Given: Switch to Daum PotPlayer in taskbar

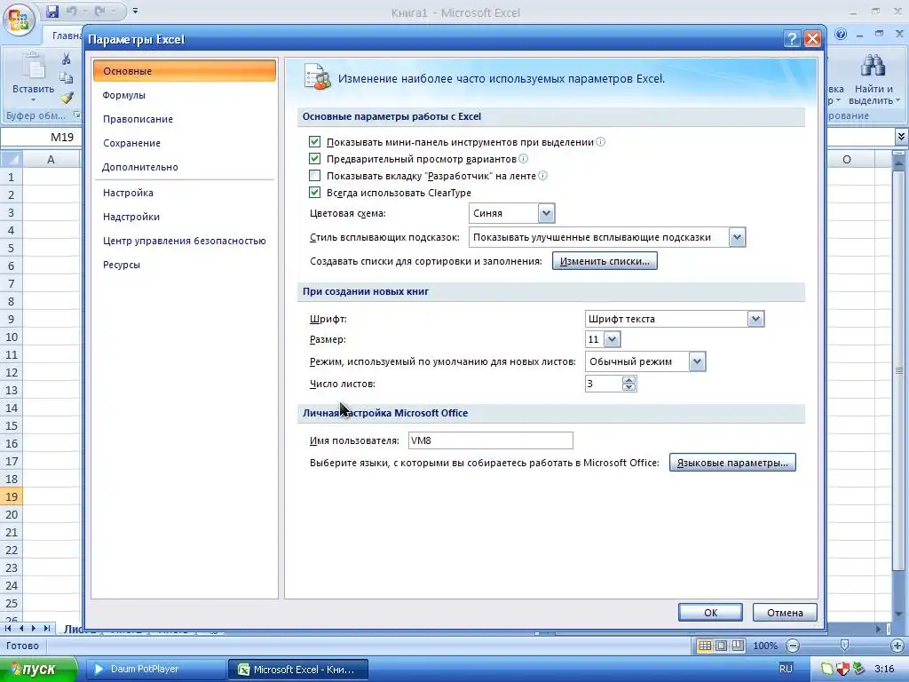Looking at the screenshot, I should click(x=156, y=670).
